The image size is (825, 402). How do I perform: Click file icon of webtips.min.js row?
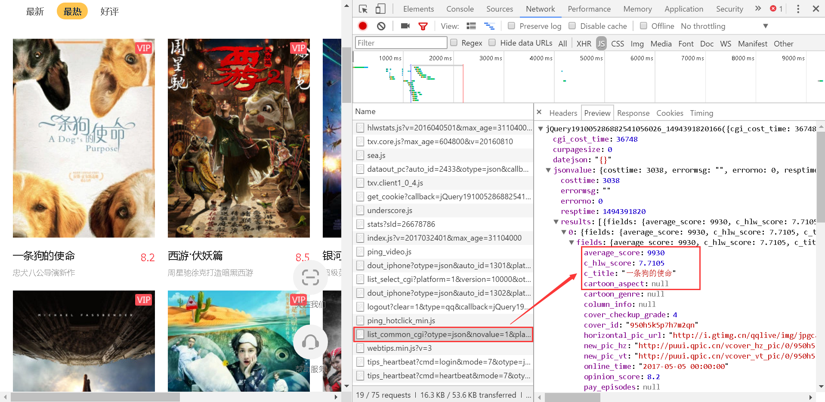[x=360, y=348]
